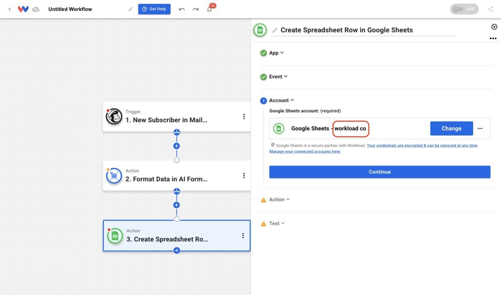
Task: Open notifications bell with 10 badge
Action: tap(210, 8)
